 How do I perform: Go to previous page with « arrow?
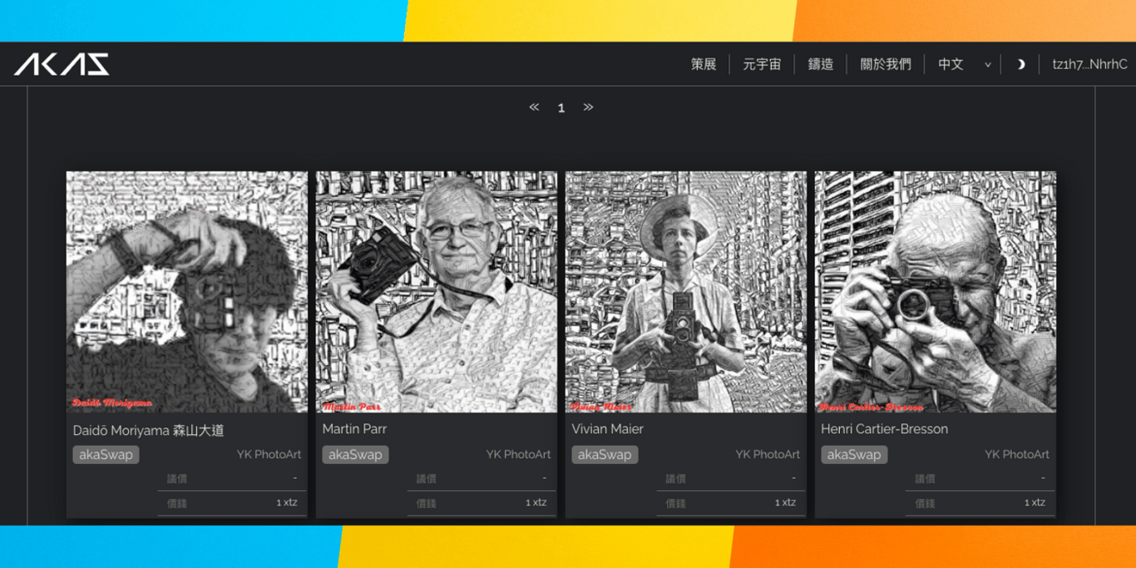[x=534, y=107]
